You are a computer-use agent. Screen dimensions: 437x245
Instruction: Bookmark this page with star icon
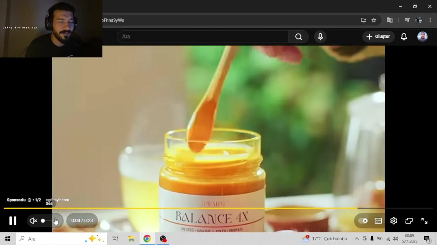click(x=374, y=20)
